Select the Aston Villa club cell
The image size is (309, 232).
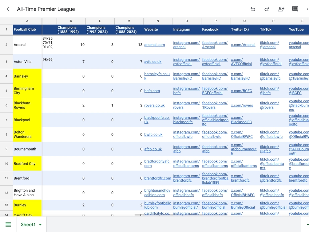[27, 62]
